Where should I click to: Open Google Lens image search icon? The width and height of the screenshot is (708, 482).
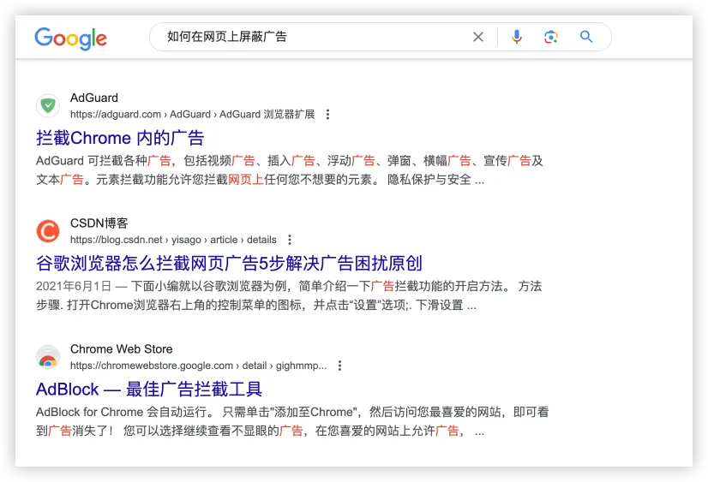click(x=551, y=37)
